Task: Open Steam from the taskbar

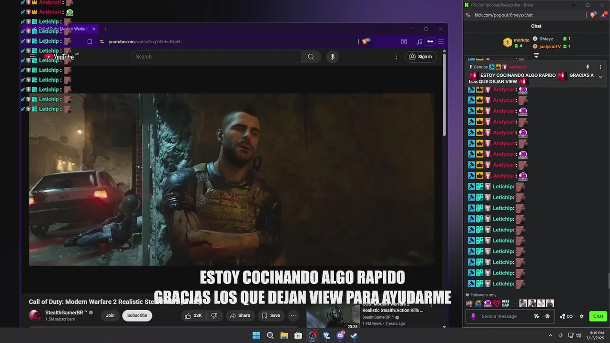Action: tap(354, 335)
